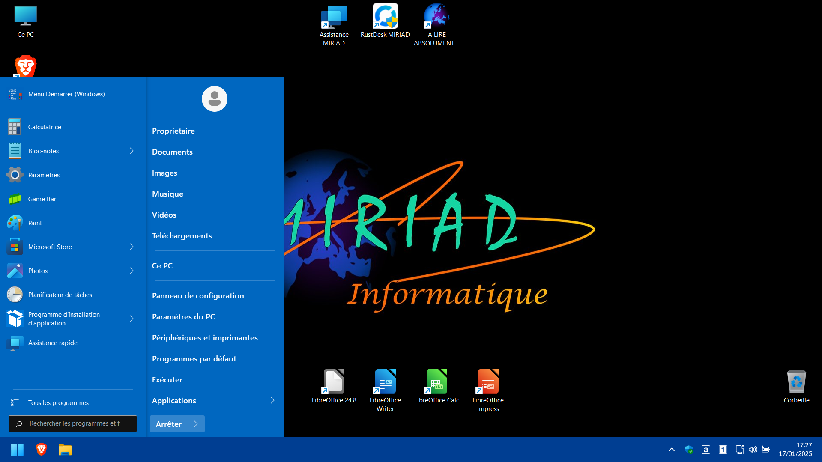
Task: Open Programme d'installation d'application icon
Action: (x=15, y=319)
